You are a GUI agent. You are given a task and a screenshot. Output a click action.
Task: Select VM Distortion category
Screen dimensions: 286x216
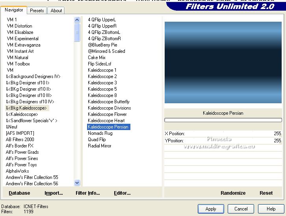click(x=19, y=26)
